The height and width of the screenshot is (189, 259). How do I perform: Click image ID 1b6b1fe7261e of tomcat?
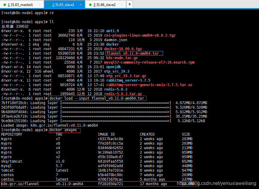coord(110,170)
